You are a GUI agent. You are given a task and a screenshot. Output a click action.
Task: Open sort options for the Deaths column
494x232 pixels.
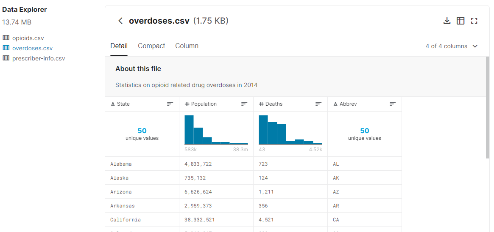[x=318, y=104]
